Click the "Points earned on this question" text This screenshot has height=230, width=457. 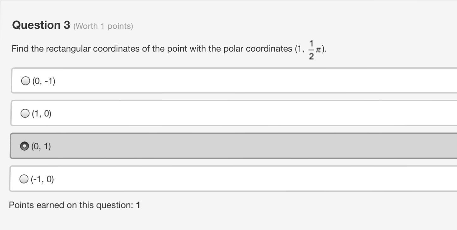click(71, 205)
